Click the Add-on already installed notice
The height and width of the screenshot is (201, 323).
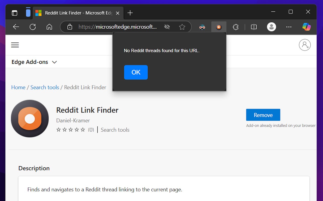[x=281, y=126]
